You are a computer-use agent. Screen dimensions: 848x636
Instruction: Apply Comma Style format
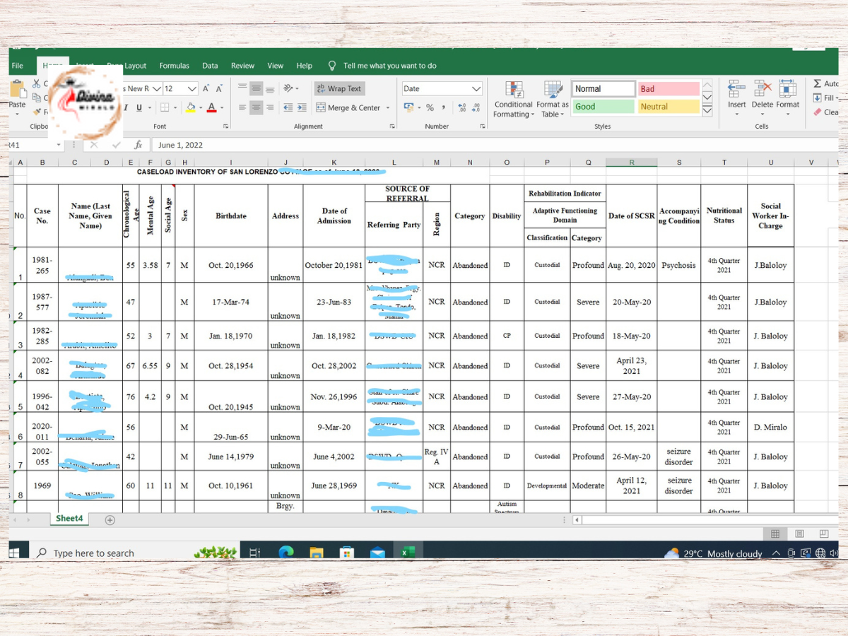444,107
